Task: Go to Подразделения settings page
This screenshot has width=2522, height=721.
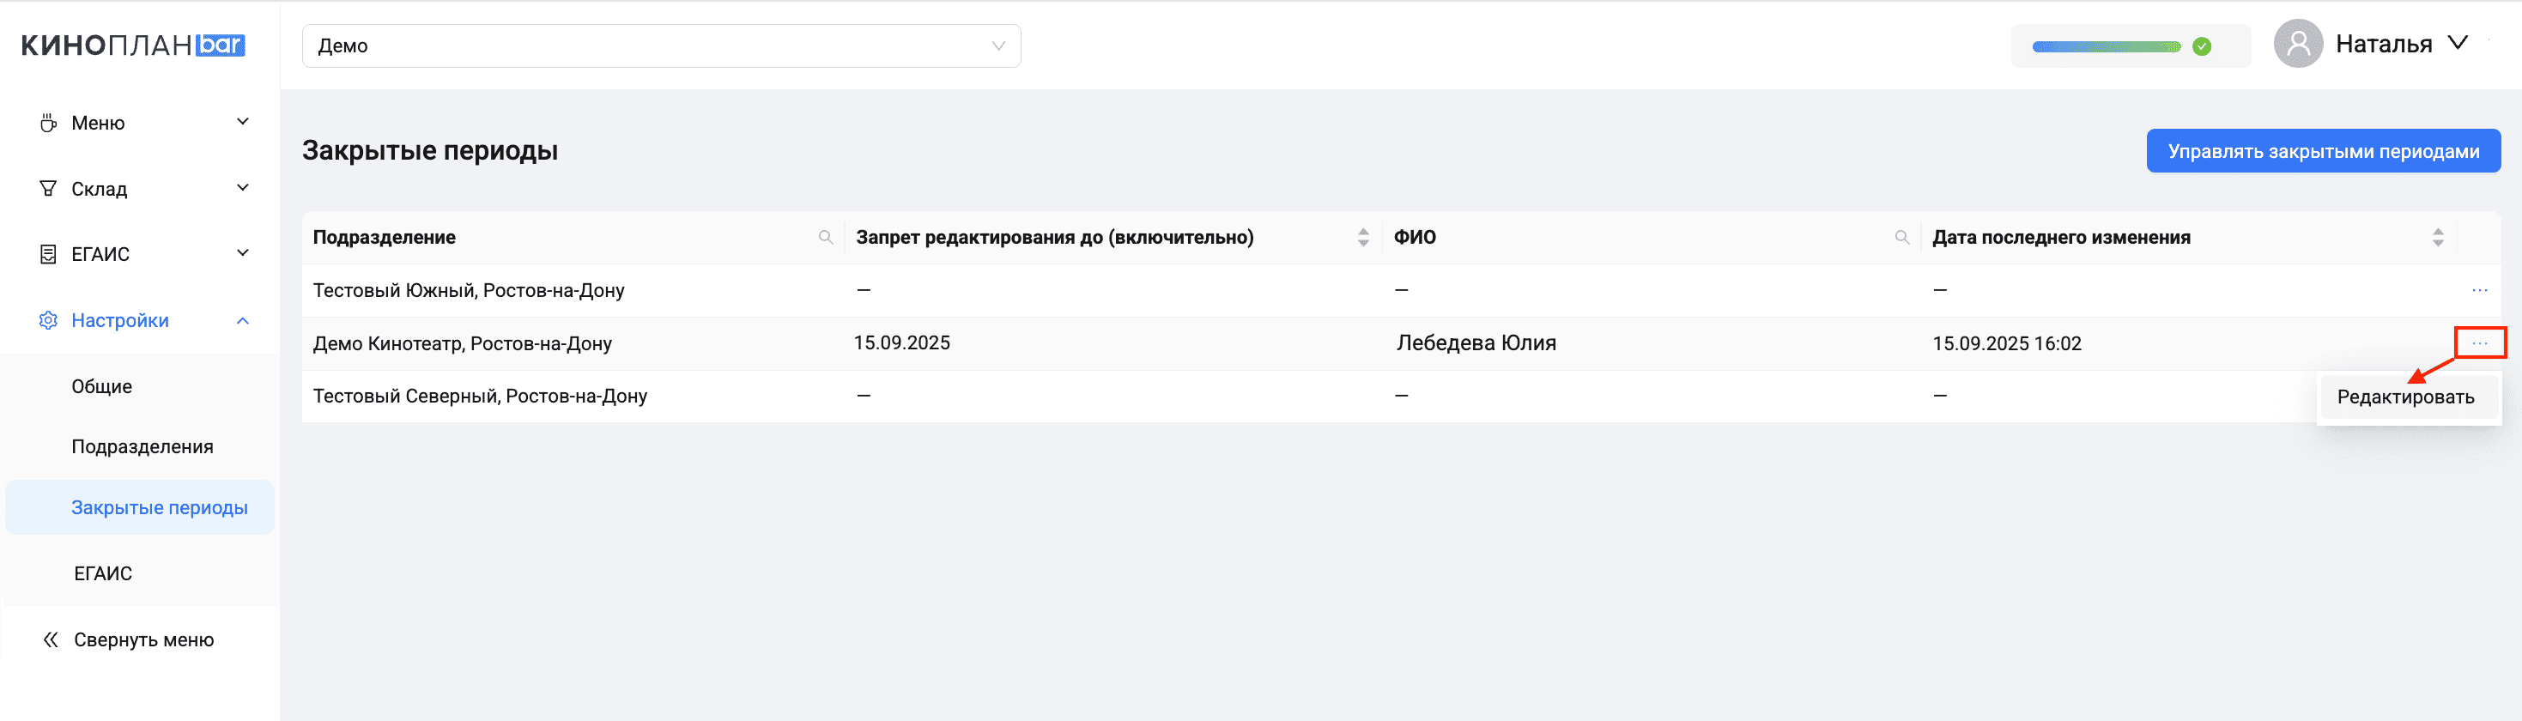Action: (142, 447)
